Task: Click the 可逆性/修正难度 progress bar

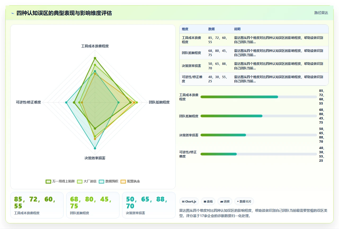Action: (258, 154)
